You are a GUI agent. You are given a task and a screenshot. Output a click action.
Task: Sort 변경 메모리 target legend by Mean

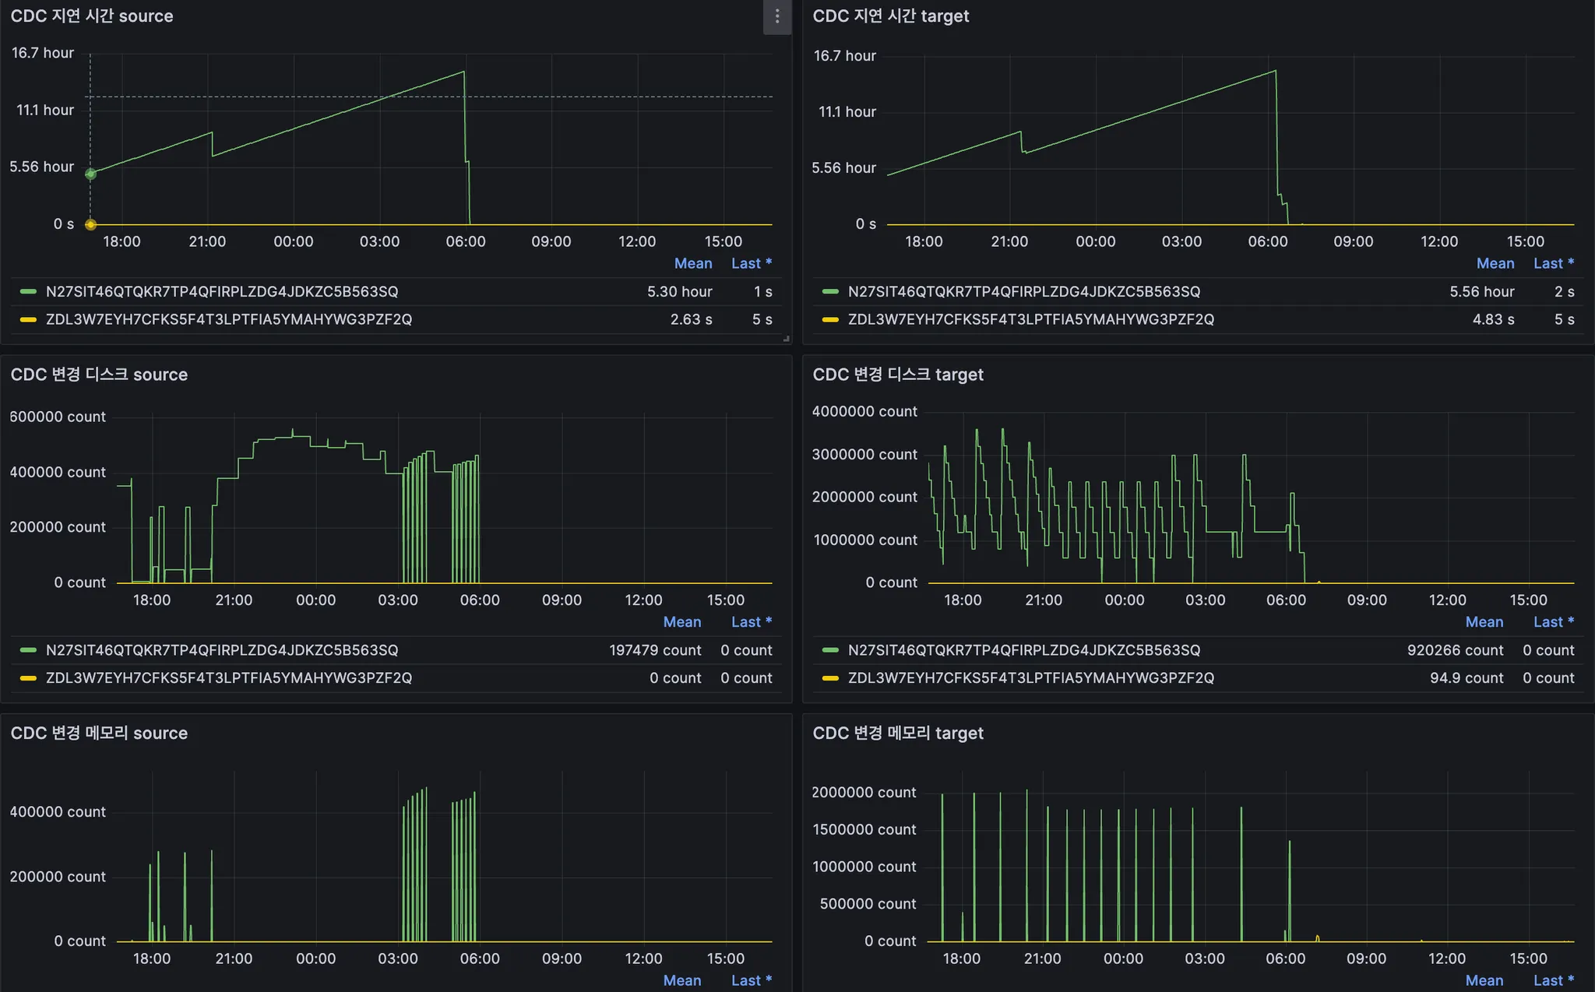click(x=1484, y=980)
